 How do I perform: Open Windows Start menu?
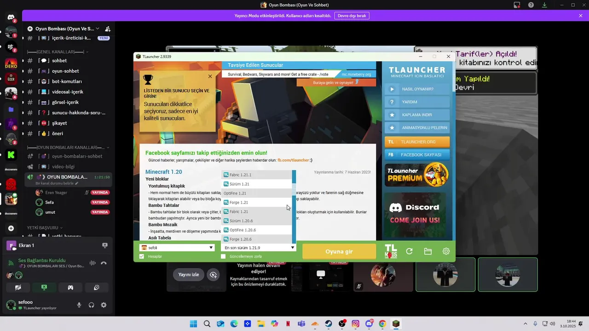(x=193, y=324)
